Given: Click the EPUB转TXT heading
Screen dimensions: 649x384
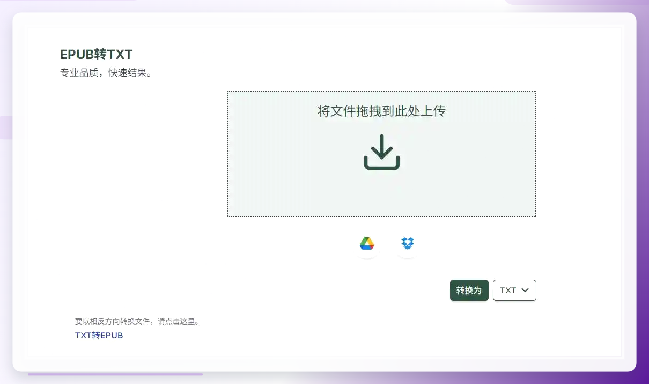Looking at the screenshot, I should point(97,54).
